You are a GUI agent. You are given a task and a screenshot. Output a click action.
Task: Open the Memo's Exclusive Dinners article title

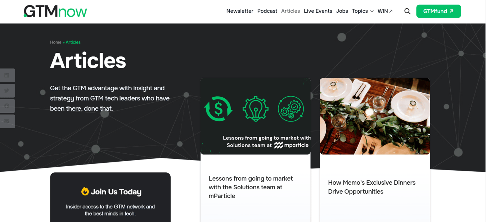pos(372,187)
